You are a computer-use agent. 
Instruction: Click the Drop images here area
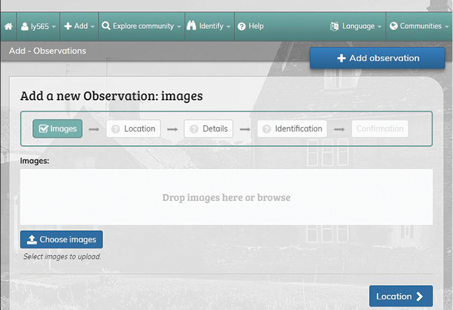tap(227, 197)
